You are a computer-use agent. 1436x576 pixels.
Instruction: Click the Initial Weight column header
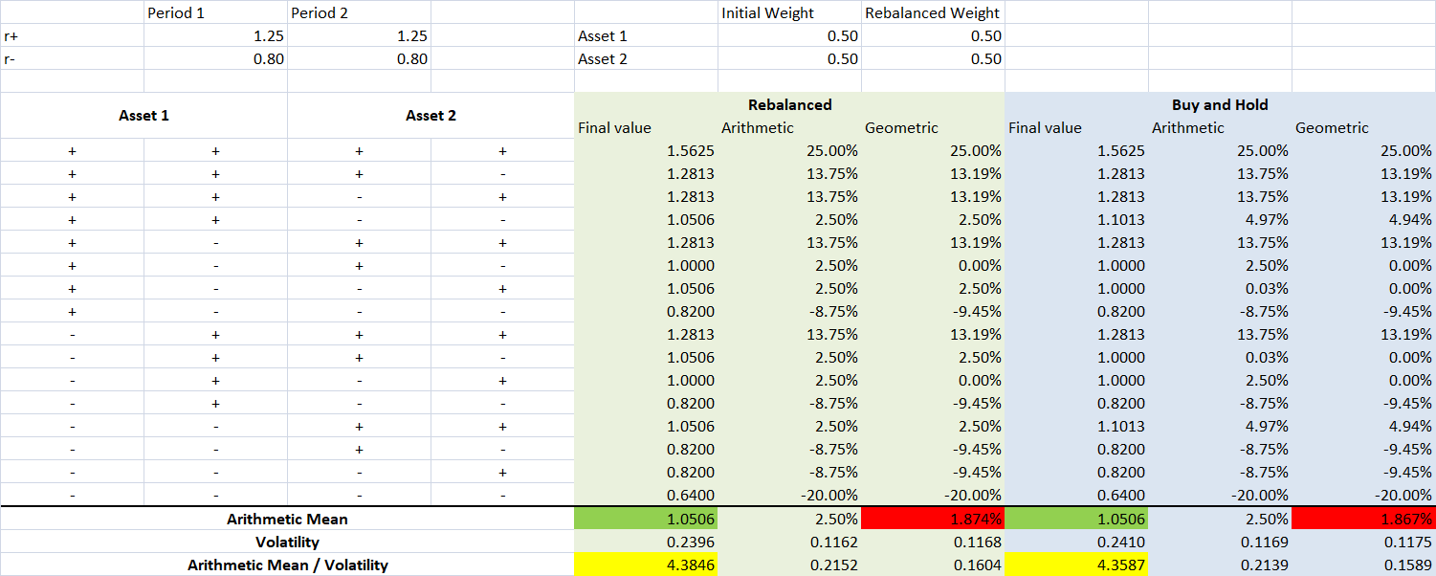[x=789, y=13]
